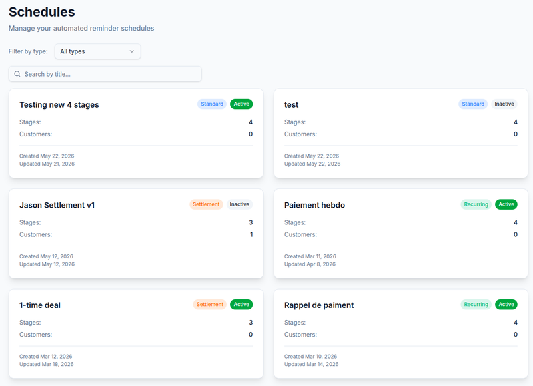Viewport: 533px width, 386px height.
Task: Open the test schedule card title
Action: tap(291, 105)
